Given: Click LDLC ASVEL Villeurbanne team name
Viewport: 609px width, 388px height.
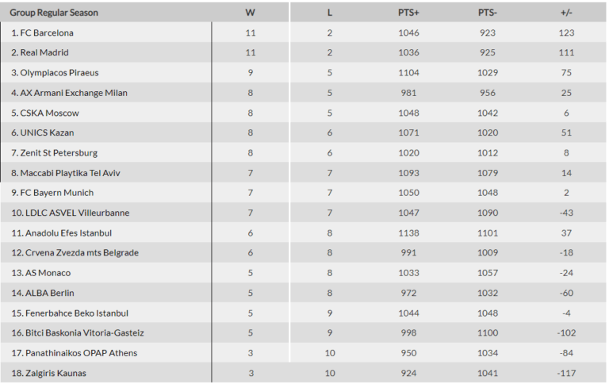Looking at the screenshot, I should (75, 213).
